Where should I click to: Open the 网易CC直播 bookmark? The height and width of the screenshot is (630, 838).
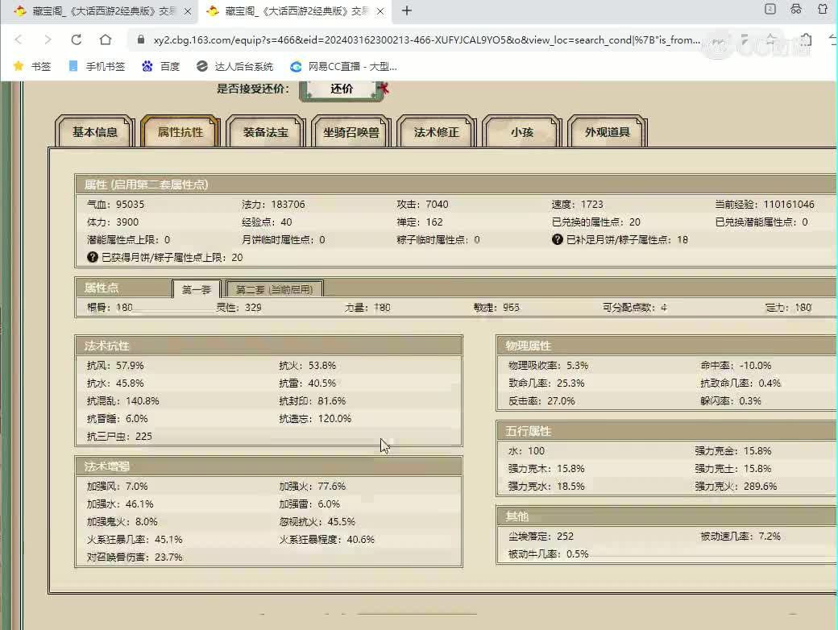click(x=343, y=66)
